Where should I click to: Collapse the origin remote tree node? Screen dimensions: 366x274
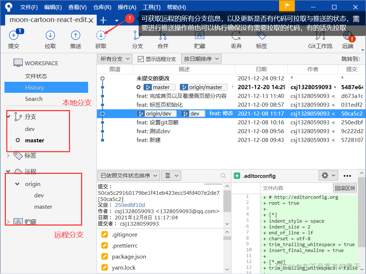[17, 184]
